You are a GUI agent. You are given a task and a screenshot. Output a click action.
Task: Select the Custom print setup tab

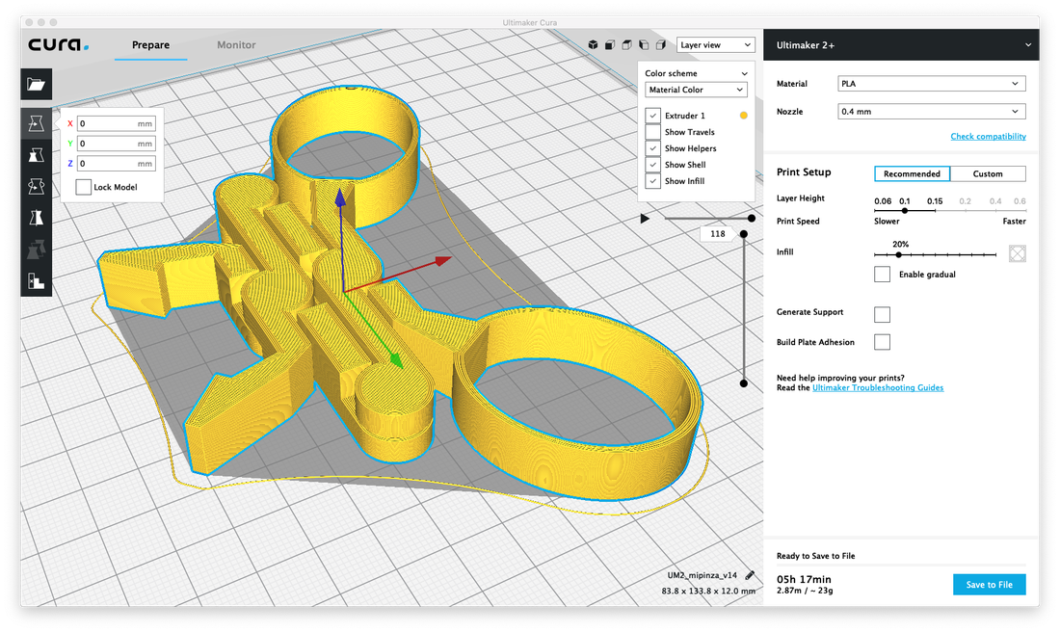(988, 173)
